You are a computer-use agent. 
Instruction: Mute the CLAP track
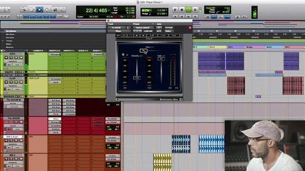[x=21, y=82]
